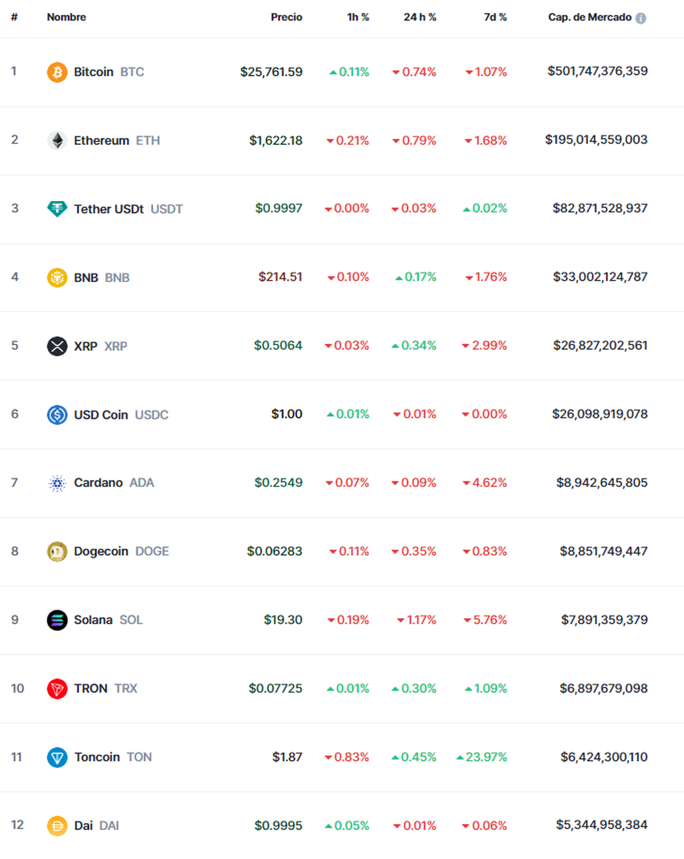Image resolution: width=684 pixels, height=859 pixels.
Task: Sort the table by Precio column
Action: tap(287, 17)
